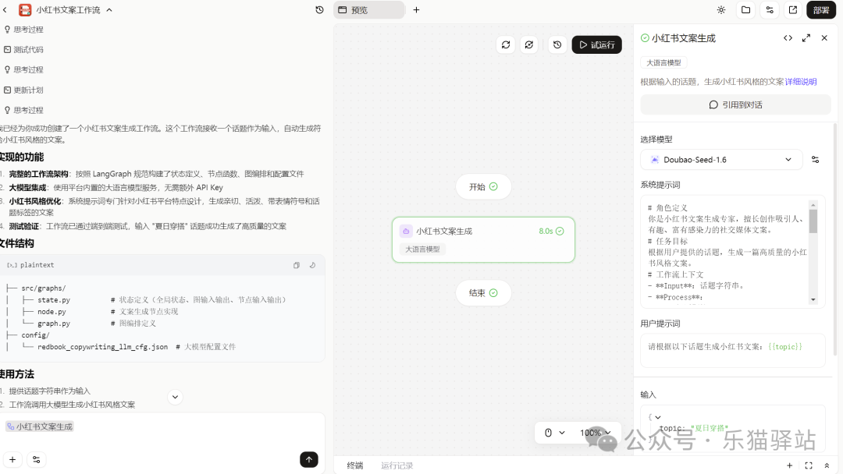
Task: Collapse the 使用方法 section chevron
Action: coord(175,397)
